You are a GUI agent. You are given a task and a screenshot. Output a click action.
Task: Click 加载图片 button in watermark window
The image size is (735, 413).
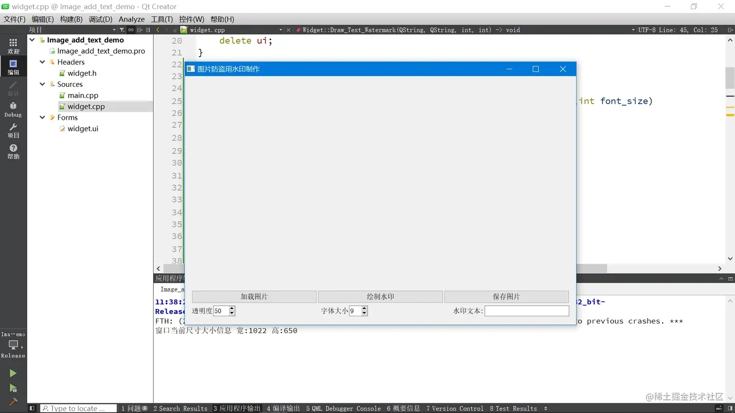click(x=254, y=297)
